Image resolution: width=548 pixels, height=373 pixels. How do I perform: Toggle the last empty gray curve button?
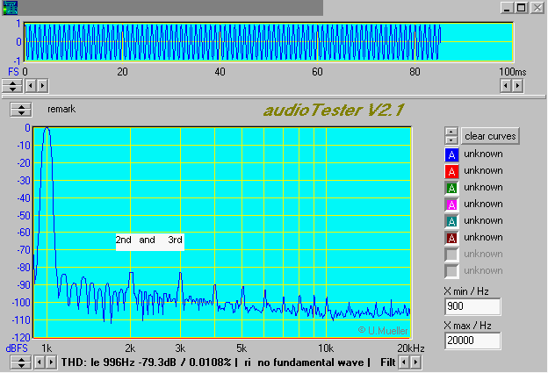click(451, 271)
